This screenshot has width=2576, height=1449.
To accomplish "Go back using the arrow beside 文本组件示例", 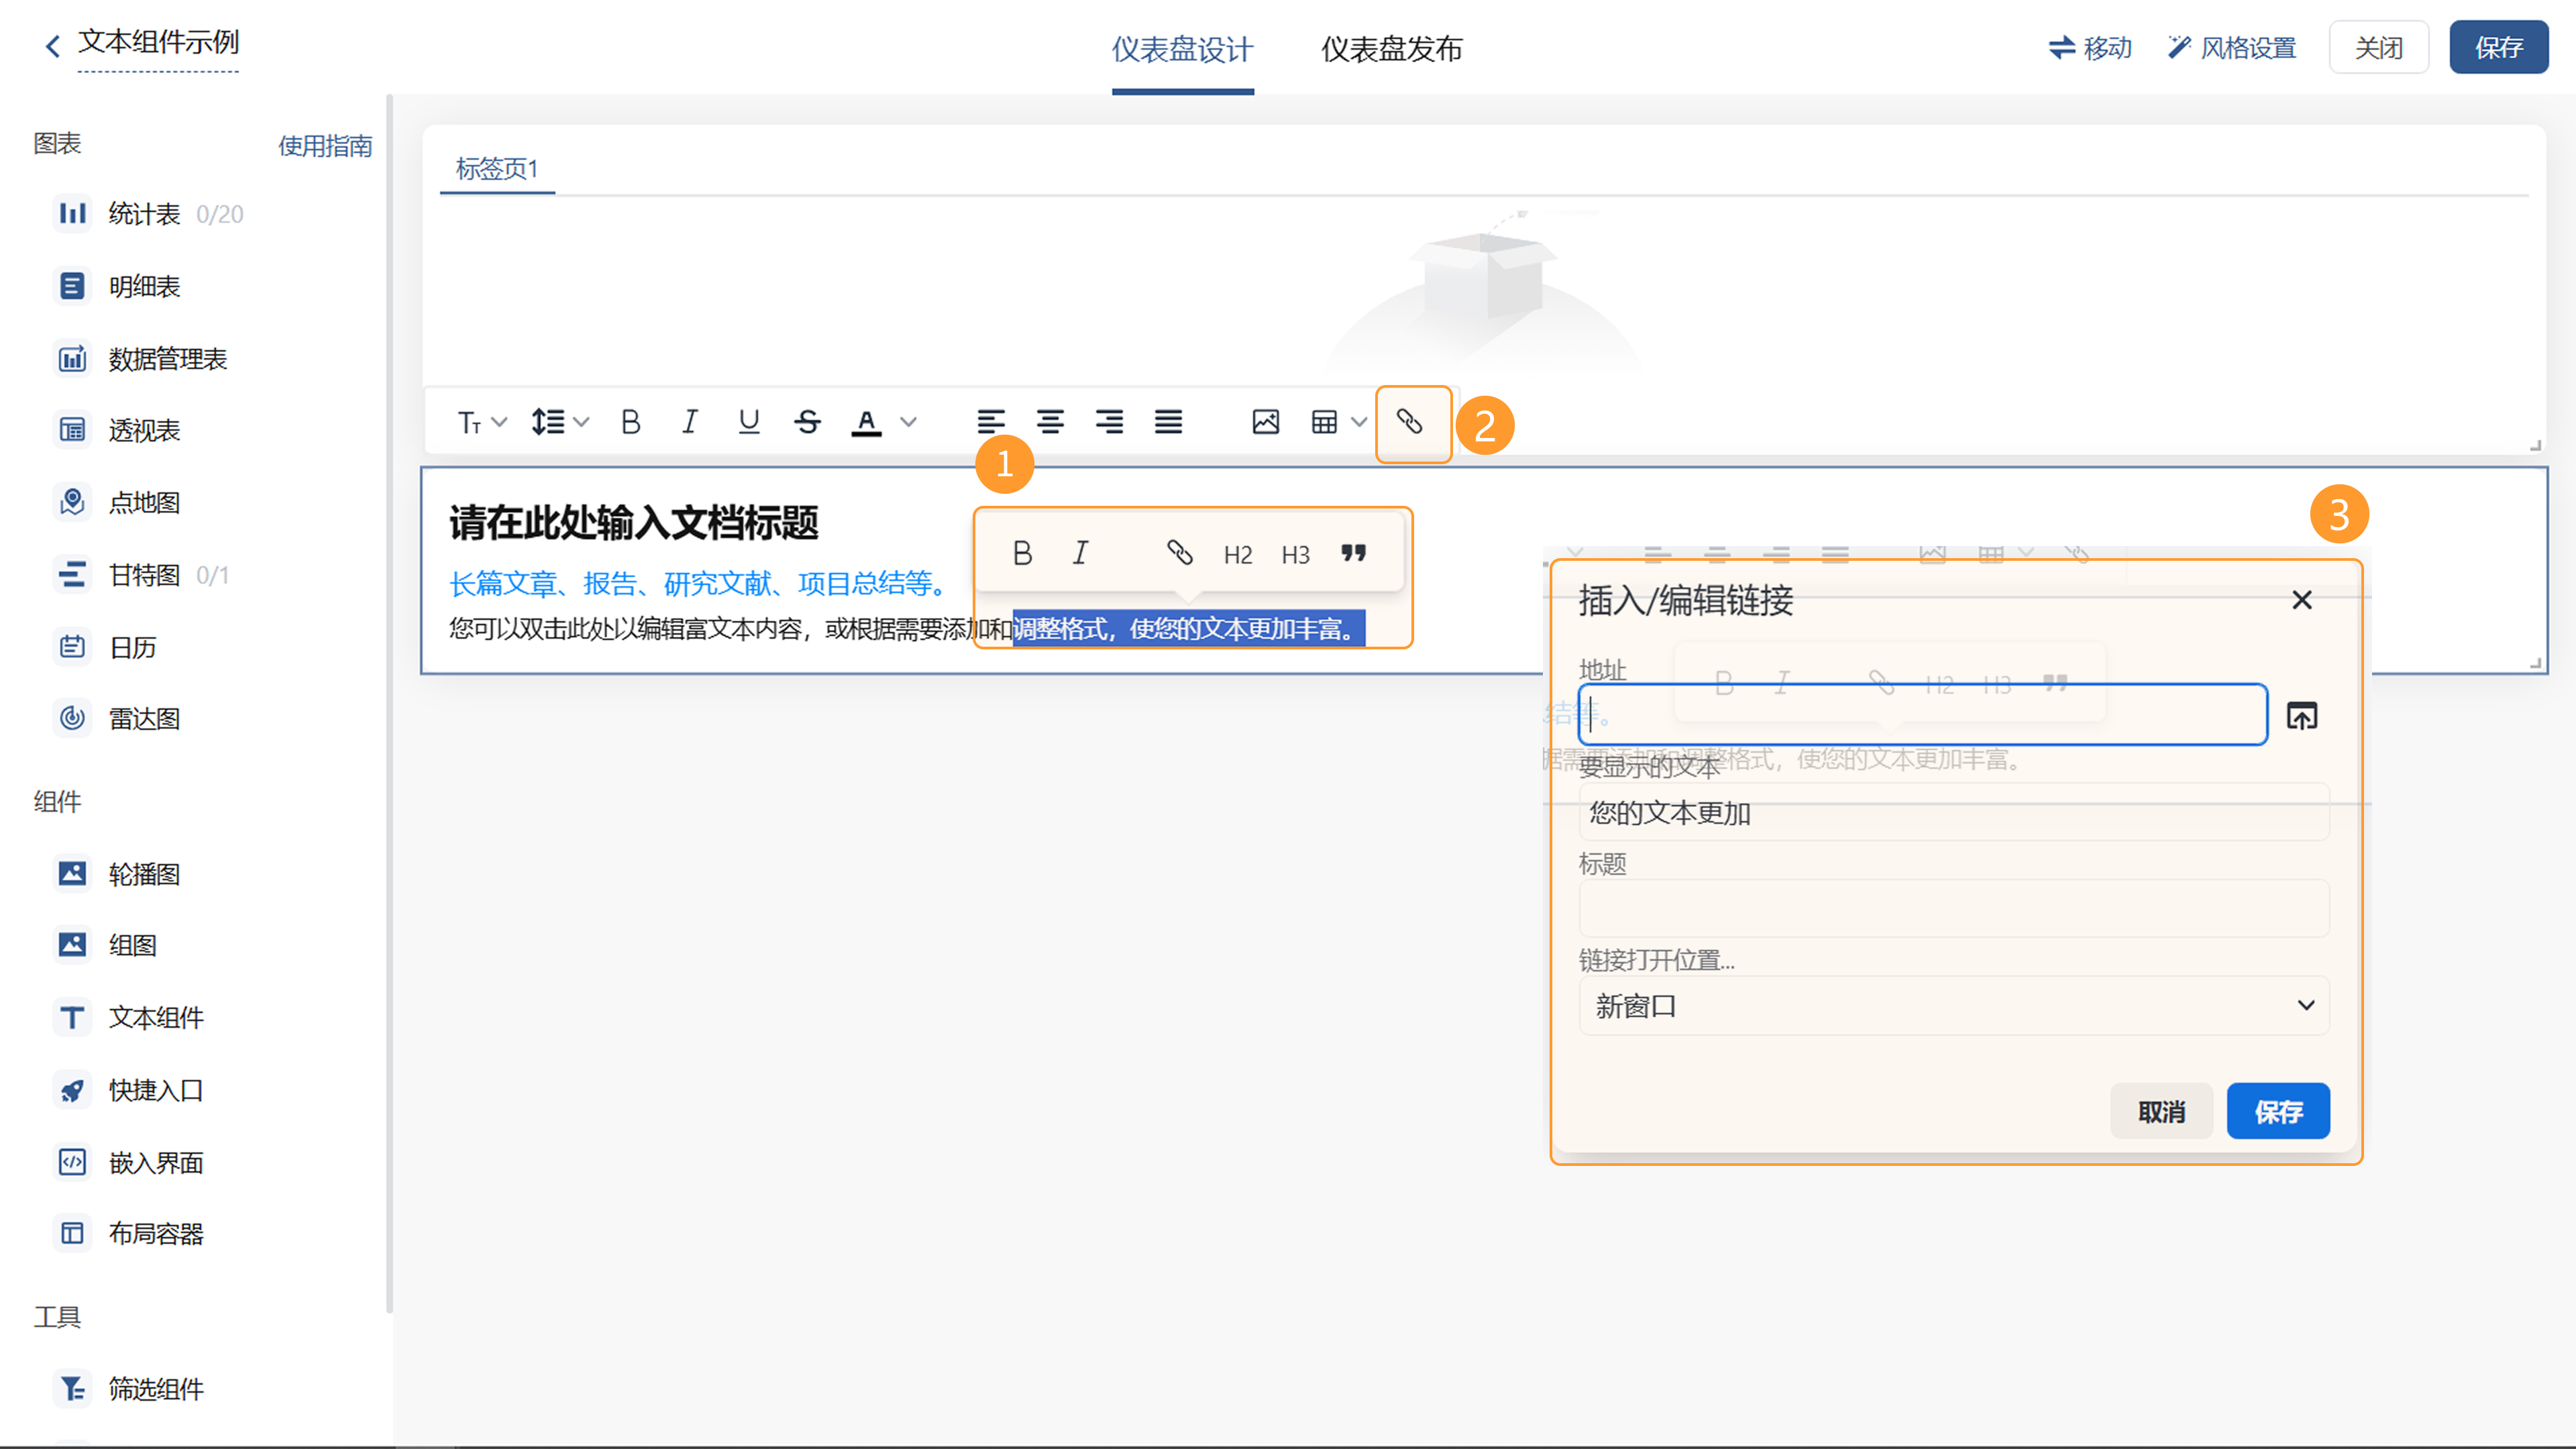I will click(53, 46).
